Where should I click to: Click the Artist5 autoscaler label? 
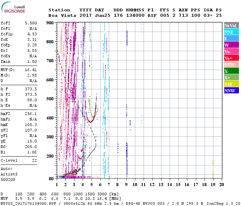click(9, 174)
